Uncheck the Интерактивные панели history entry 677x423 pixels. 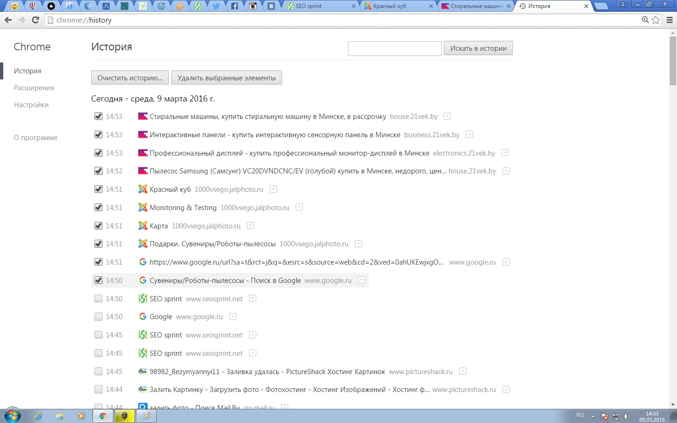pyautogui.click(x=98, y=134)
